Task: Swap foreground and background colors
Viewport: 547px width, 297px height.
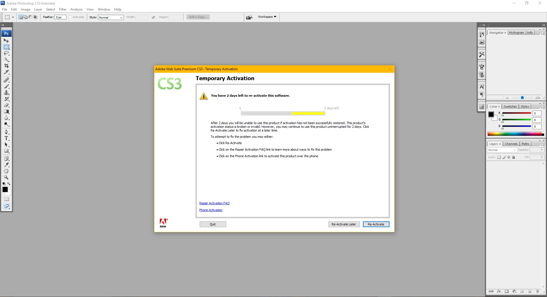Action: pos(9,184)
